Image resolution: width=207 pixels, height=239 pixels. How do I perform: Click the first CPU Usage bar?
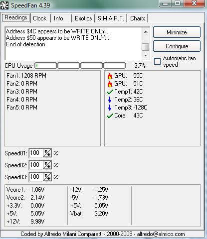[x=45, y=66]
